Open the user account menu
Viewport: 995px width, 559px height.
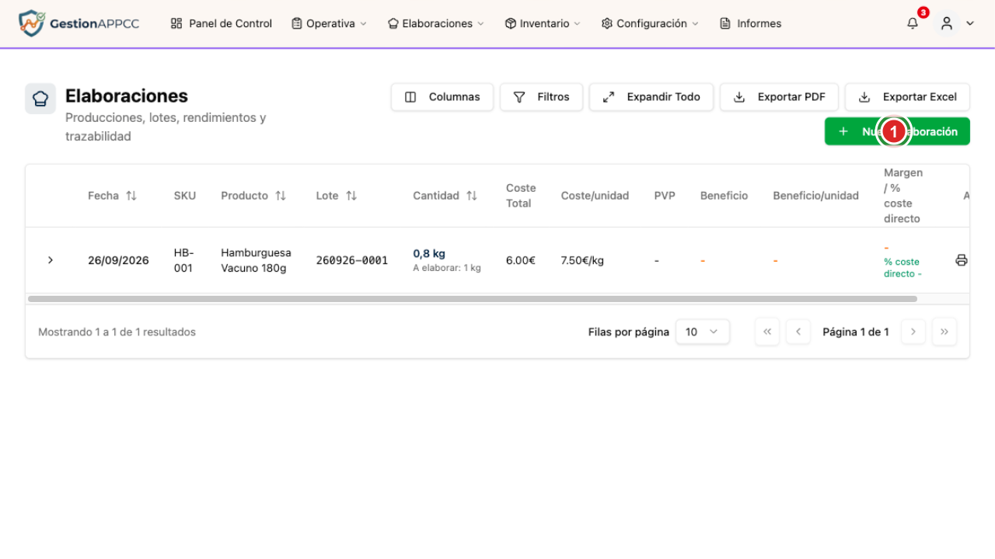pos(956,23)
